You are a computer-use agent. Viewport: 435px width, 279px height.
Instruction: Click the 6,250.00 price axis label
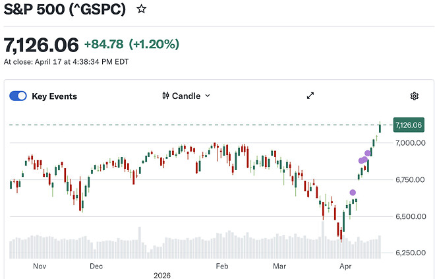click(411, 253)
